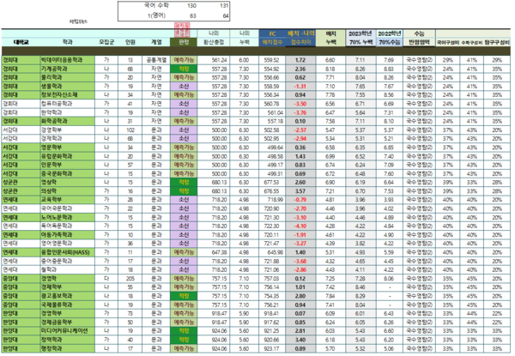
Task: Click the 배치점수 value 559.52
Action: (x=272, y=60)
